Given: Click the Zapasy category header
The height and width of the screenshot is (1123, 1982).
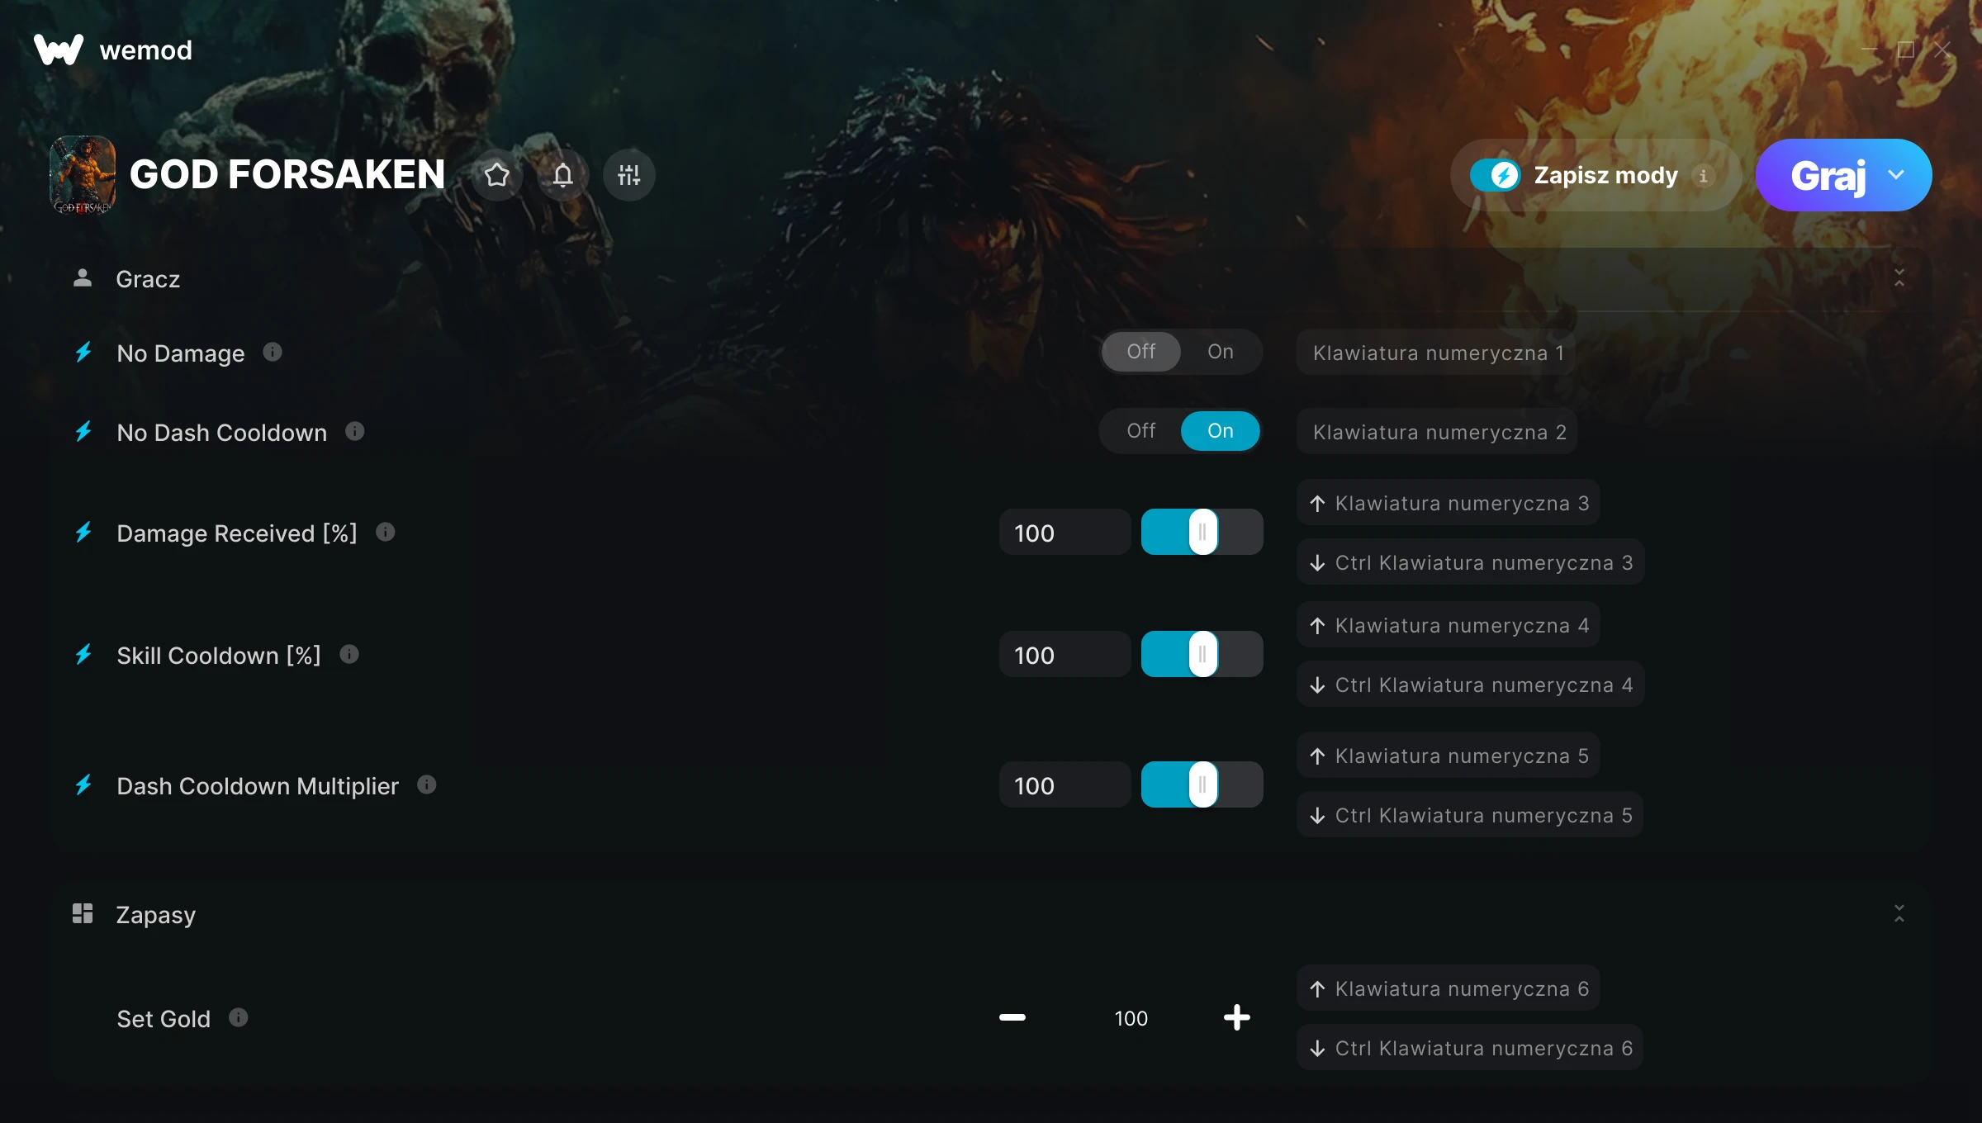Looking at the screenshot, I should [x=155, y=915].
